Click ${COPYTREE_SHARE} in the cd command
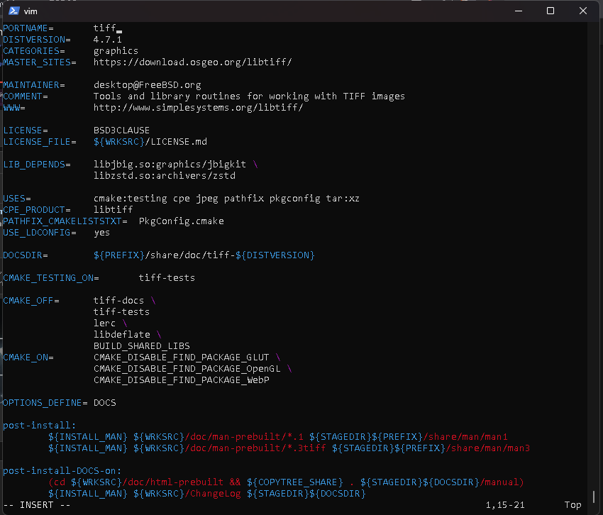This screenshot has width=603, height=515. [294, 482]
